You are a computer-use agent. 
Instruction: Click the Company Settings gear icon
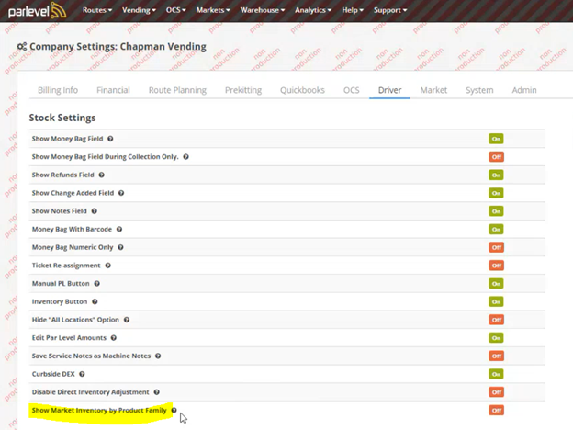pos(22,47)
